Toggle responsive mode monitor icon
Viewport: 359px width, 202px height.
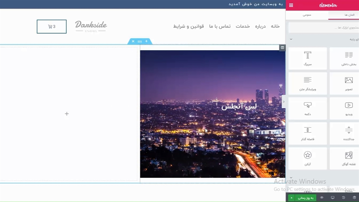pyautogui.click(x=333, y=198)
